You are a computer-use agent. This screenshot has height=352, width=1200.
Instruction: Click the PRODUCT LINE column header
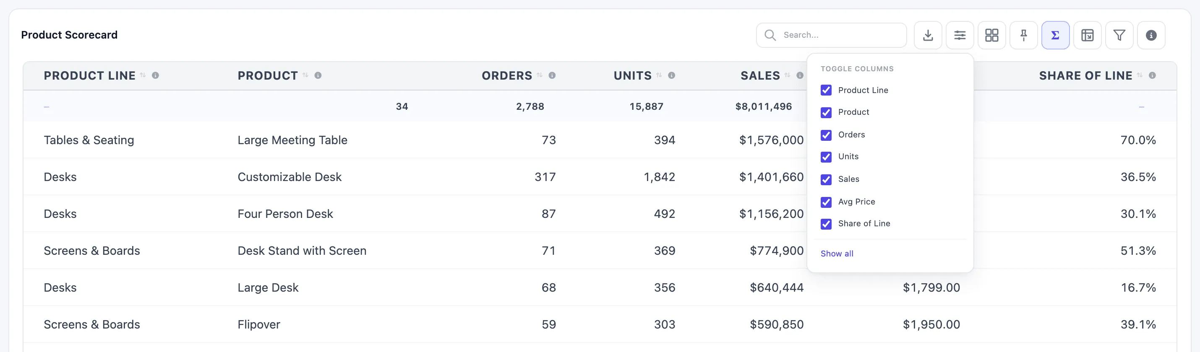[x=89, y=75]
